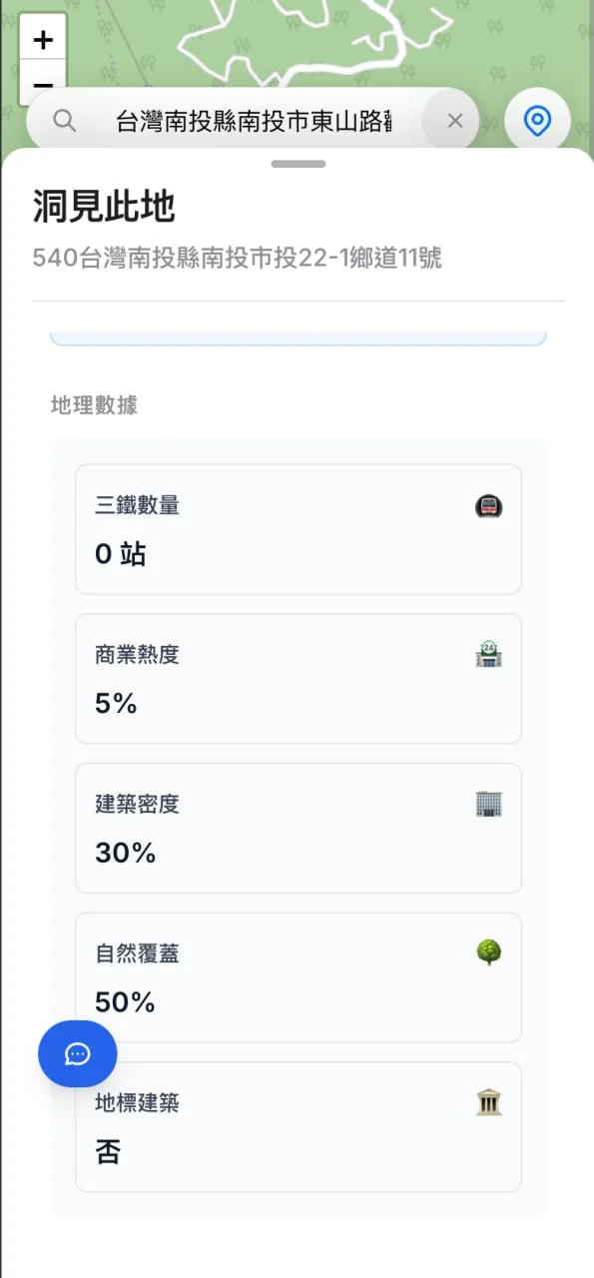The image size is (594, 1278).
Task: Click the 自然覆蓋 50% card
Action: [297, 977]
